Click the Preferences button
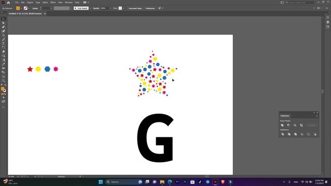The image size is (331, 186). (150, 8)
